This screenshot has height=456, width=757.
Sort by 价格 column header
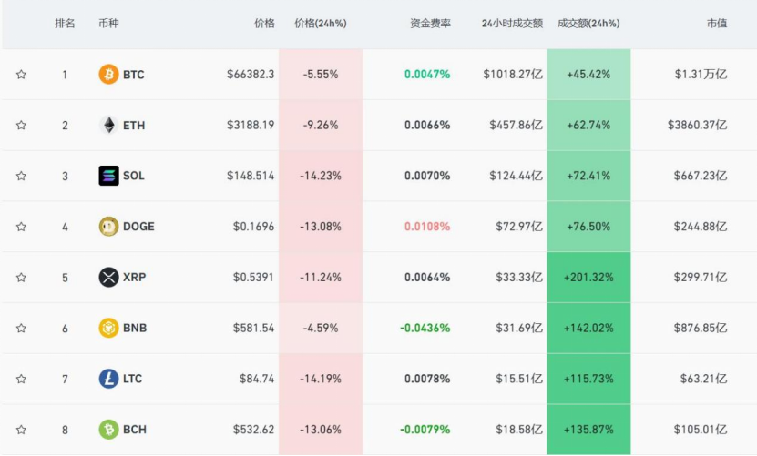[x=264, y=23]
